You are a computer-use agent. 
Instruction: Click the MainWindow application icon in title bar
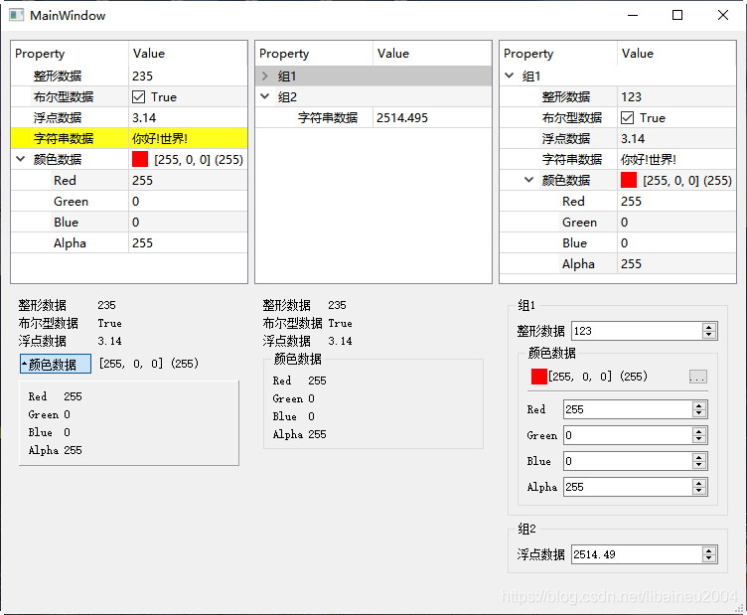point(16,15)
